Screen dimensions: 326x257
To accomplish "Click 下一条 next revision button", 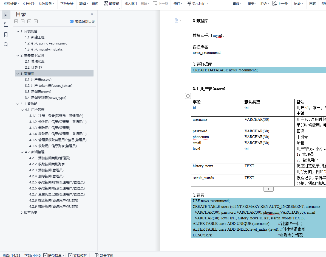I will pos(280,4).
